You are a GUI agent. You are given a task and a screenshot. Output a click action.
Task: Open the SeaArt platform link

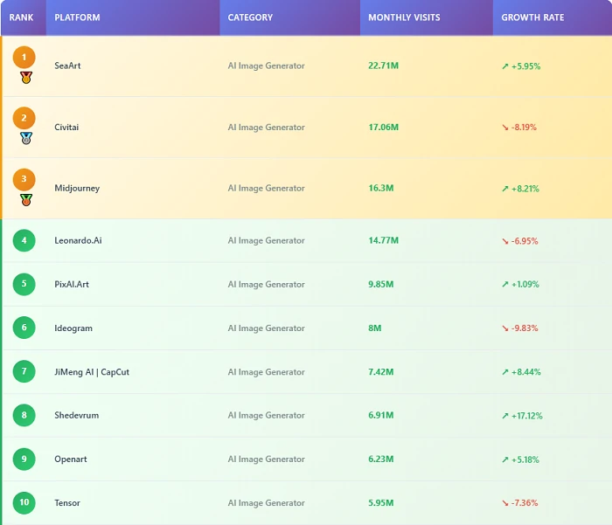tap(67, 66)
